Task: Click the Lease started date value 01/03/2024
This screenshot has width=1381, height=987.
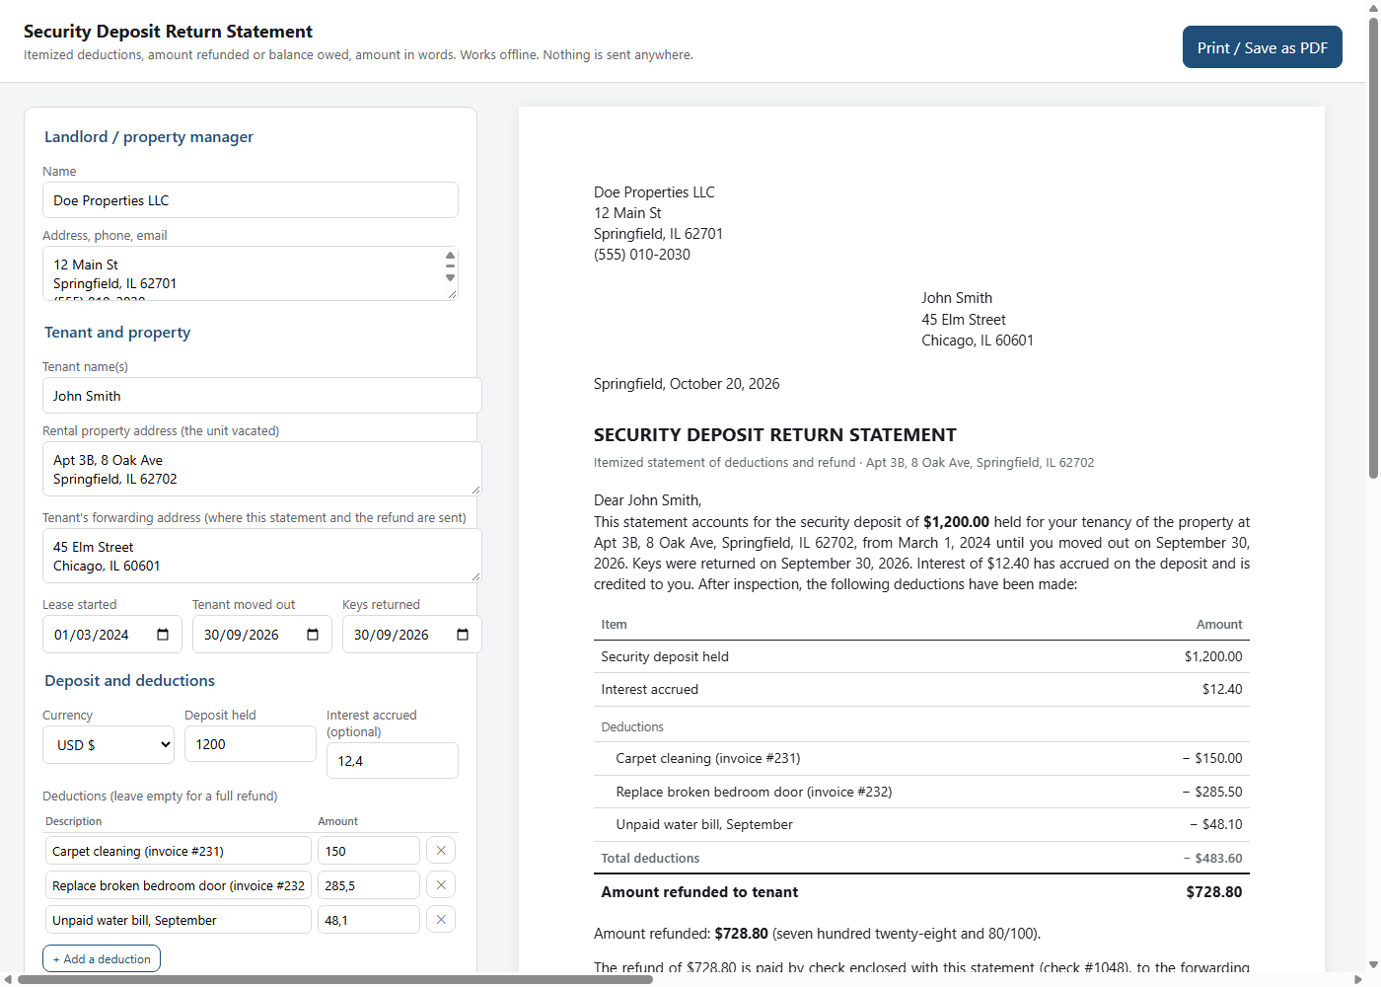Action: (92, 635)
